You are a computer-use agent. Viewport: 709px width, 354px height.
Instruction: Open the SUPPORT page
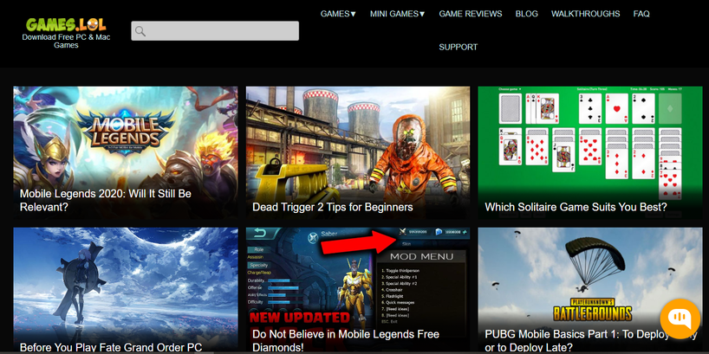458,47
